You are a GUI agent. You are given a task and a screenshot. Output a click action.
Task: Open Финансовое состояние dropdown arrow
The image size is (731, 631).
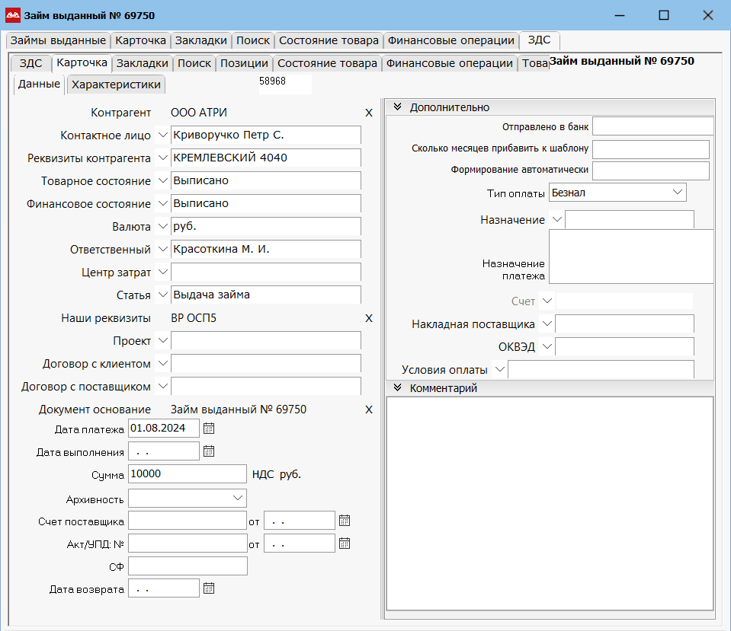coord(162,203)
